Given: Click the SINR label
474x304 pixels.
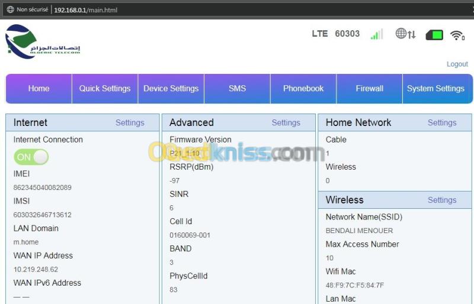Looking at the screenshot, I should point(179,194).
